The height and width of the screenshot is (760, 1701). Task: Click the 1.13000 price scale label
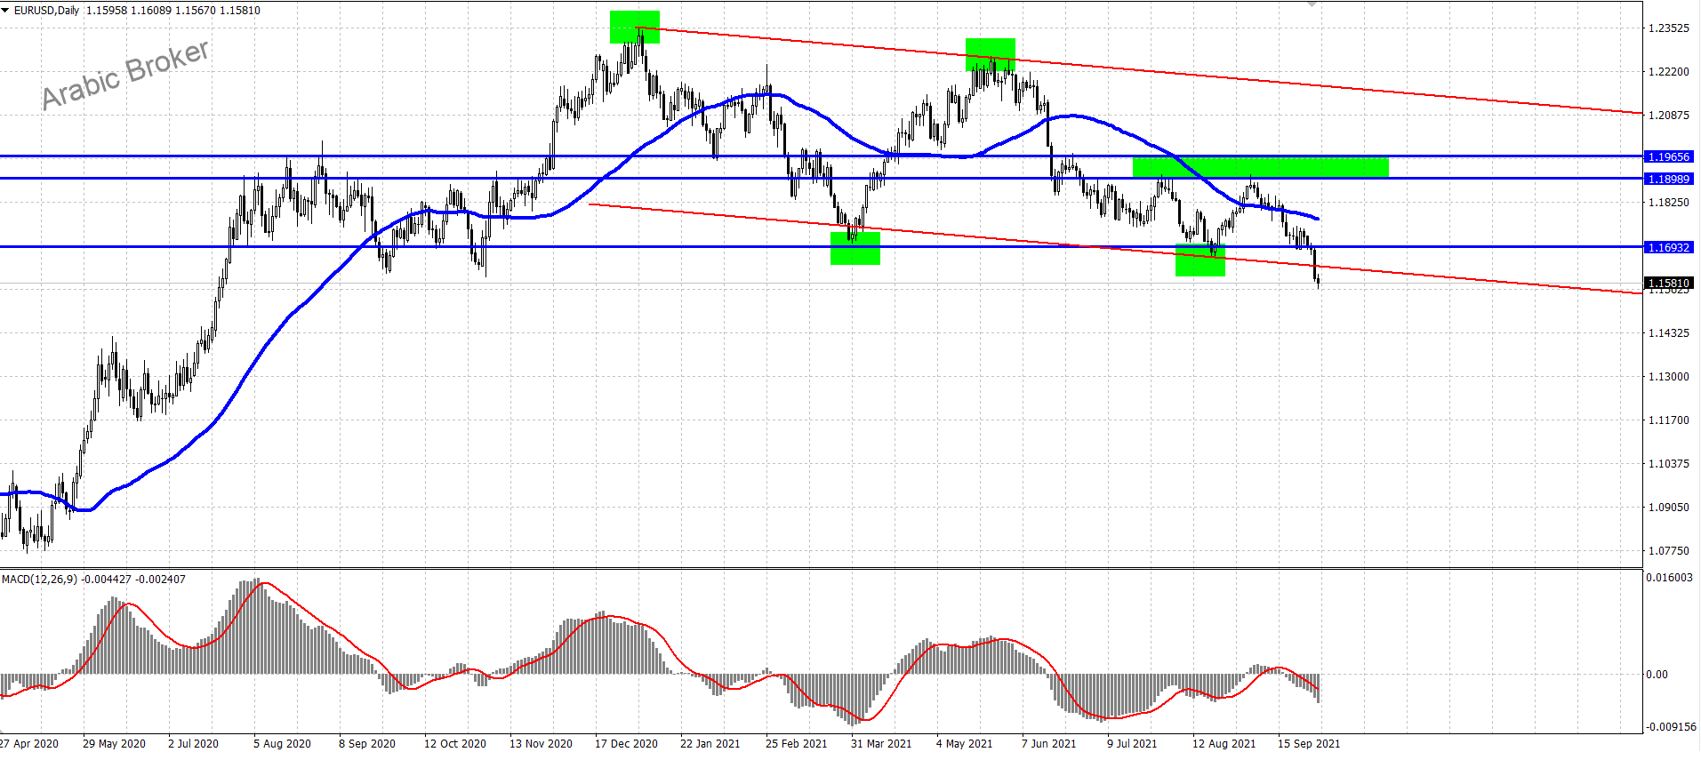[1668, 376]
